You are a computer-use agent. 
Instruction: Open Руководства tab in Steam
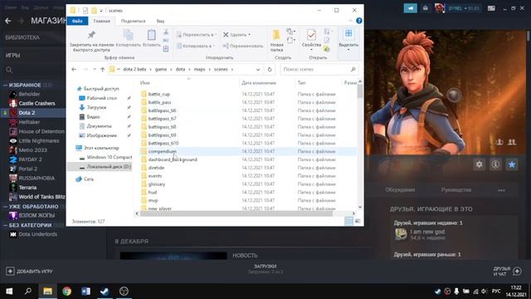[x=455, y=190]
